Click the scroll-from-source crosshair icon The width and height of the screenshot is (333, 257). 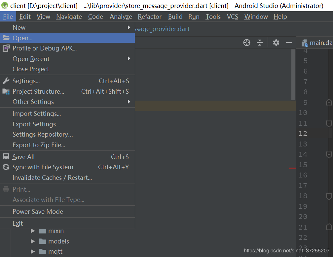(x=246, y=43)
